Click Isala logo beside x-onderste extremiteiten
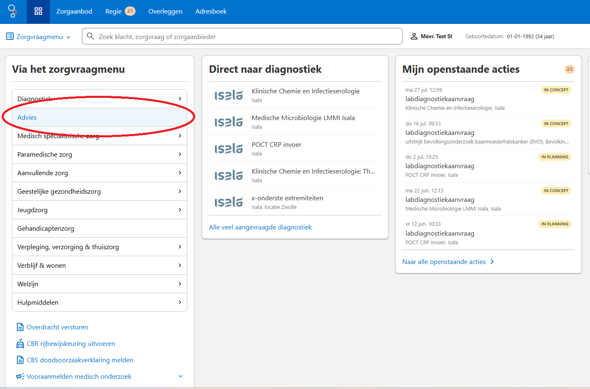Viewport: 590px width, 389px height. tap(229, 202)
